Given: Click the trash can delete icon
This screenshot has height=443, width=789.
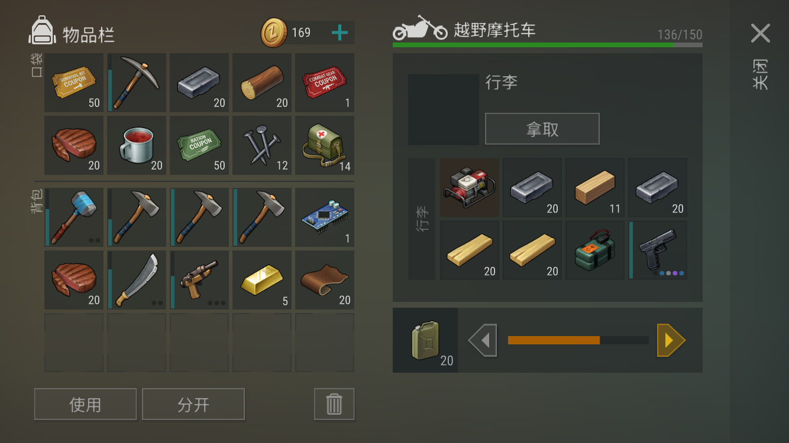Looking at the screenshot, I should click(334, 404).
